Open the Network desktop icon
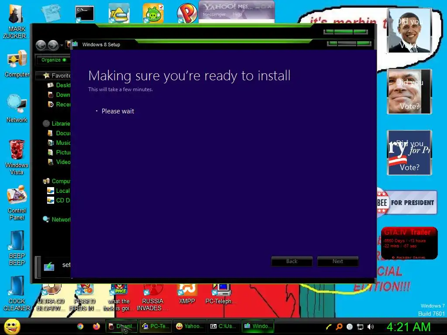The width and height of the screenshot is (447, 335). pyautogui.click(x=17, y=108)
